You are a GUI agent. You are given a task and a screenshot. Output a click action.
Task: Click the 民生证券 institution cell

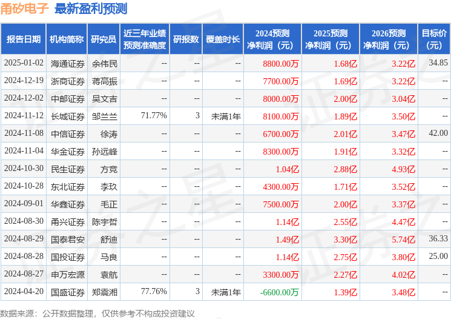tap(68, 169)
